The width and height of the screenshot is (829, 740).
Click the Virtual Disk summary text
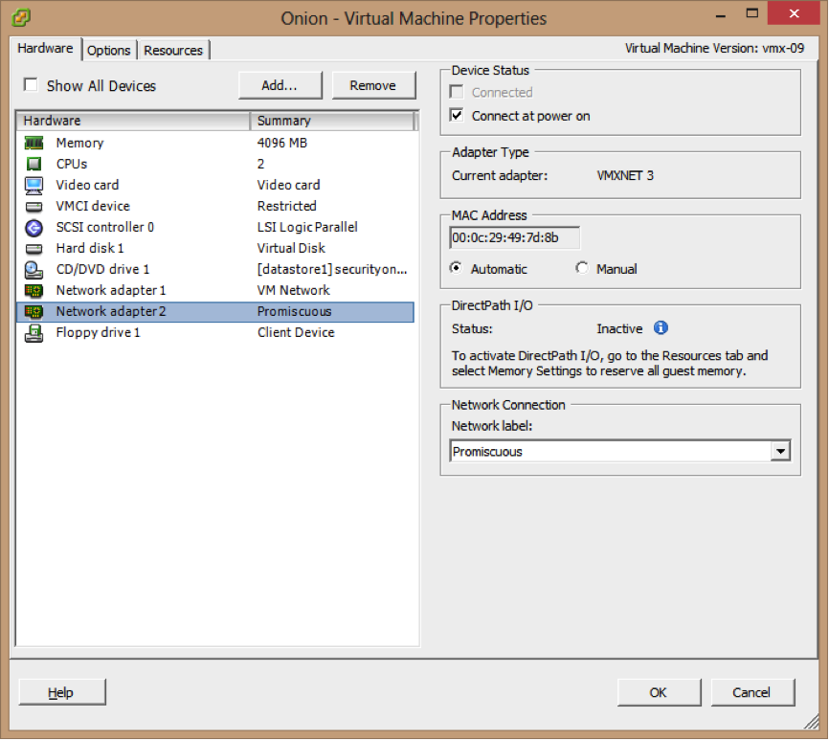tap(291, 249)
